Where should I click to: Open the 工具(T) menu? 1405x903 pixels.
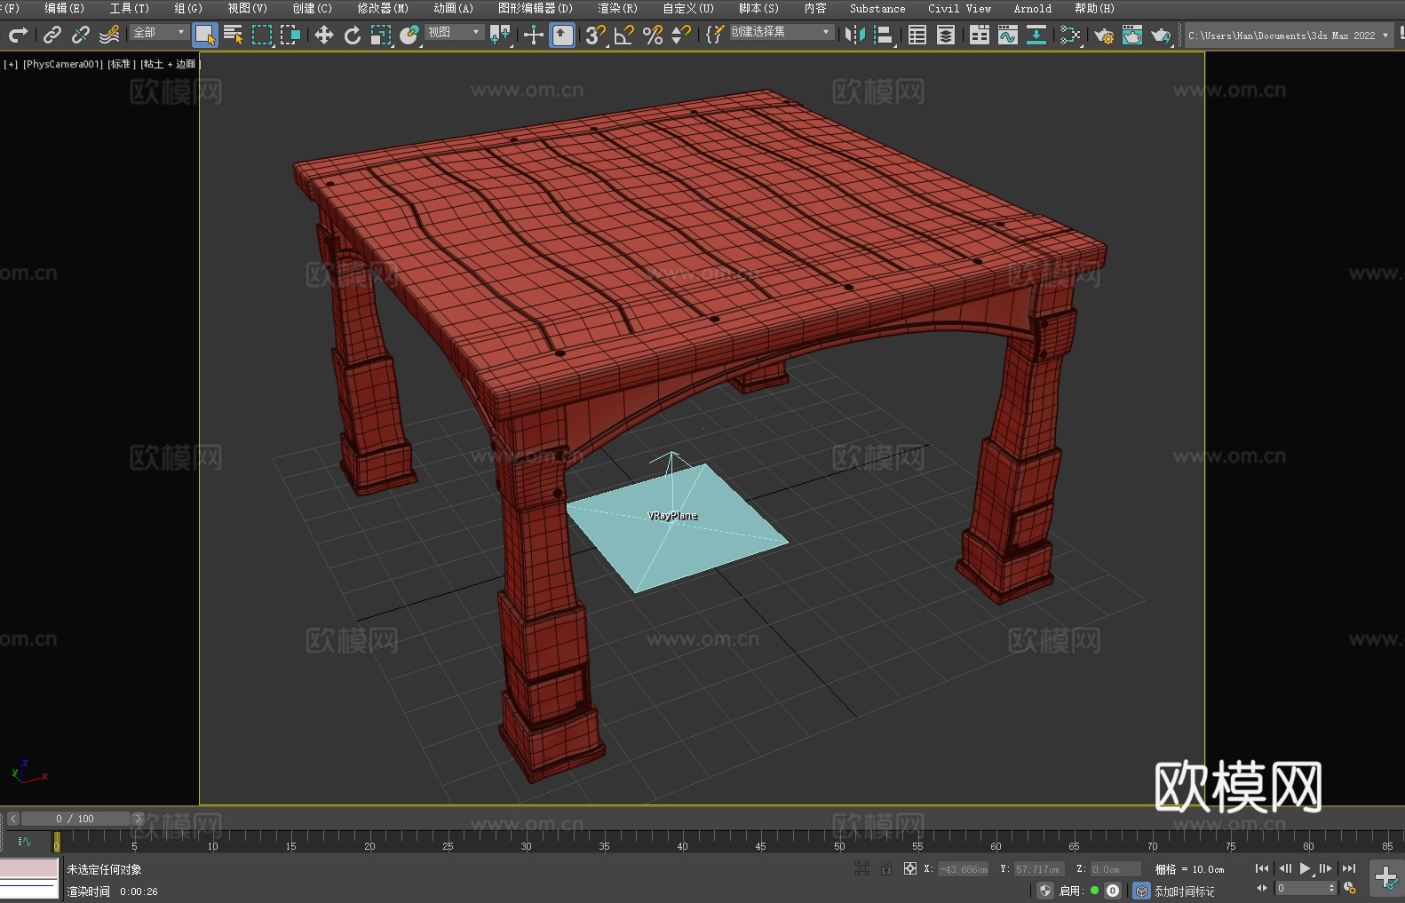point(129,8)
